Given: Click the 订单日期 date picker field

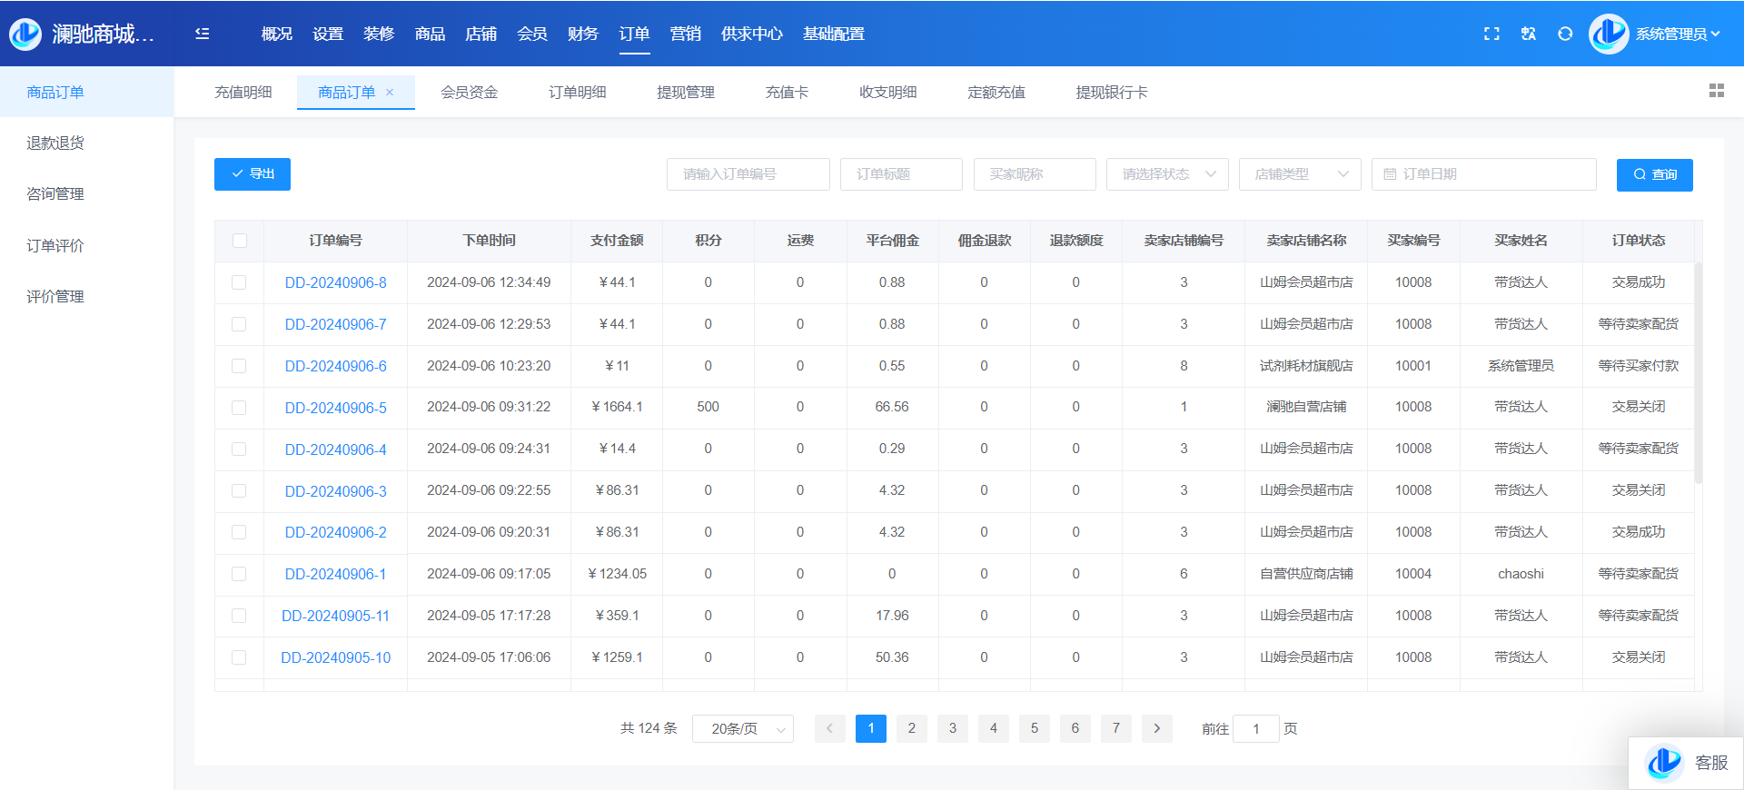Looking at the screenshot, I should tap(1483, 174).
